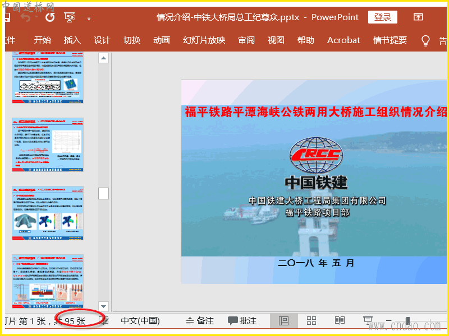Toggle the 批注 comments pane
The image size is (449, 336).
click(242, 320)
